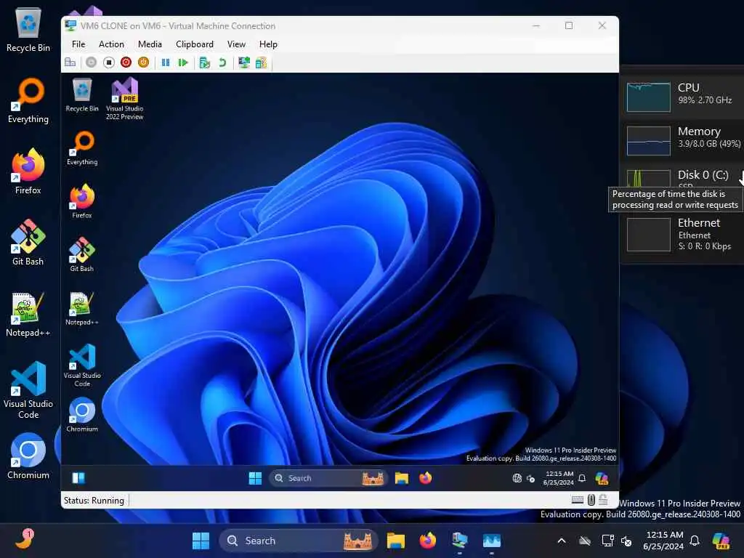This screenshot has width=744, height=558.
Task: Select the host desktop Visual Studio Code shortcut
Action: pos(28,390)
